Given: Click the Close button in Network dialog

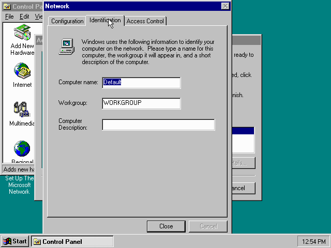Looking at the screenshot, I should coord(166,226).
